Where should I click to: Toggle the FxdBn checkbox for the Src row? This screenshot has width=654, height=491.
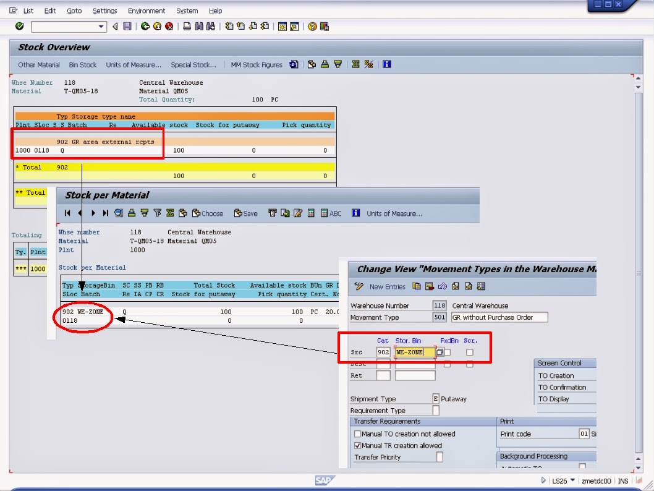tap(449, 351)
